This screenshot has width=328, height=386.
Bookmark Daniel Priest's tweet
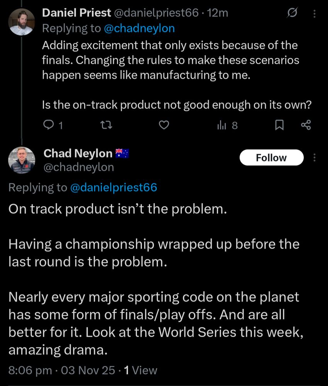pos(280,125)
